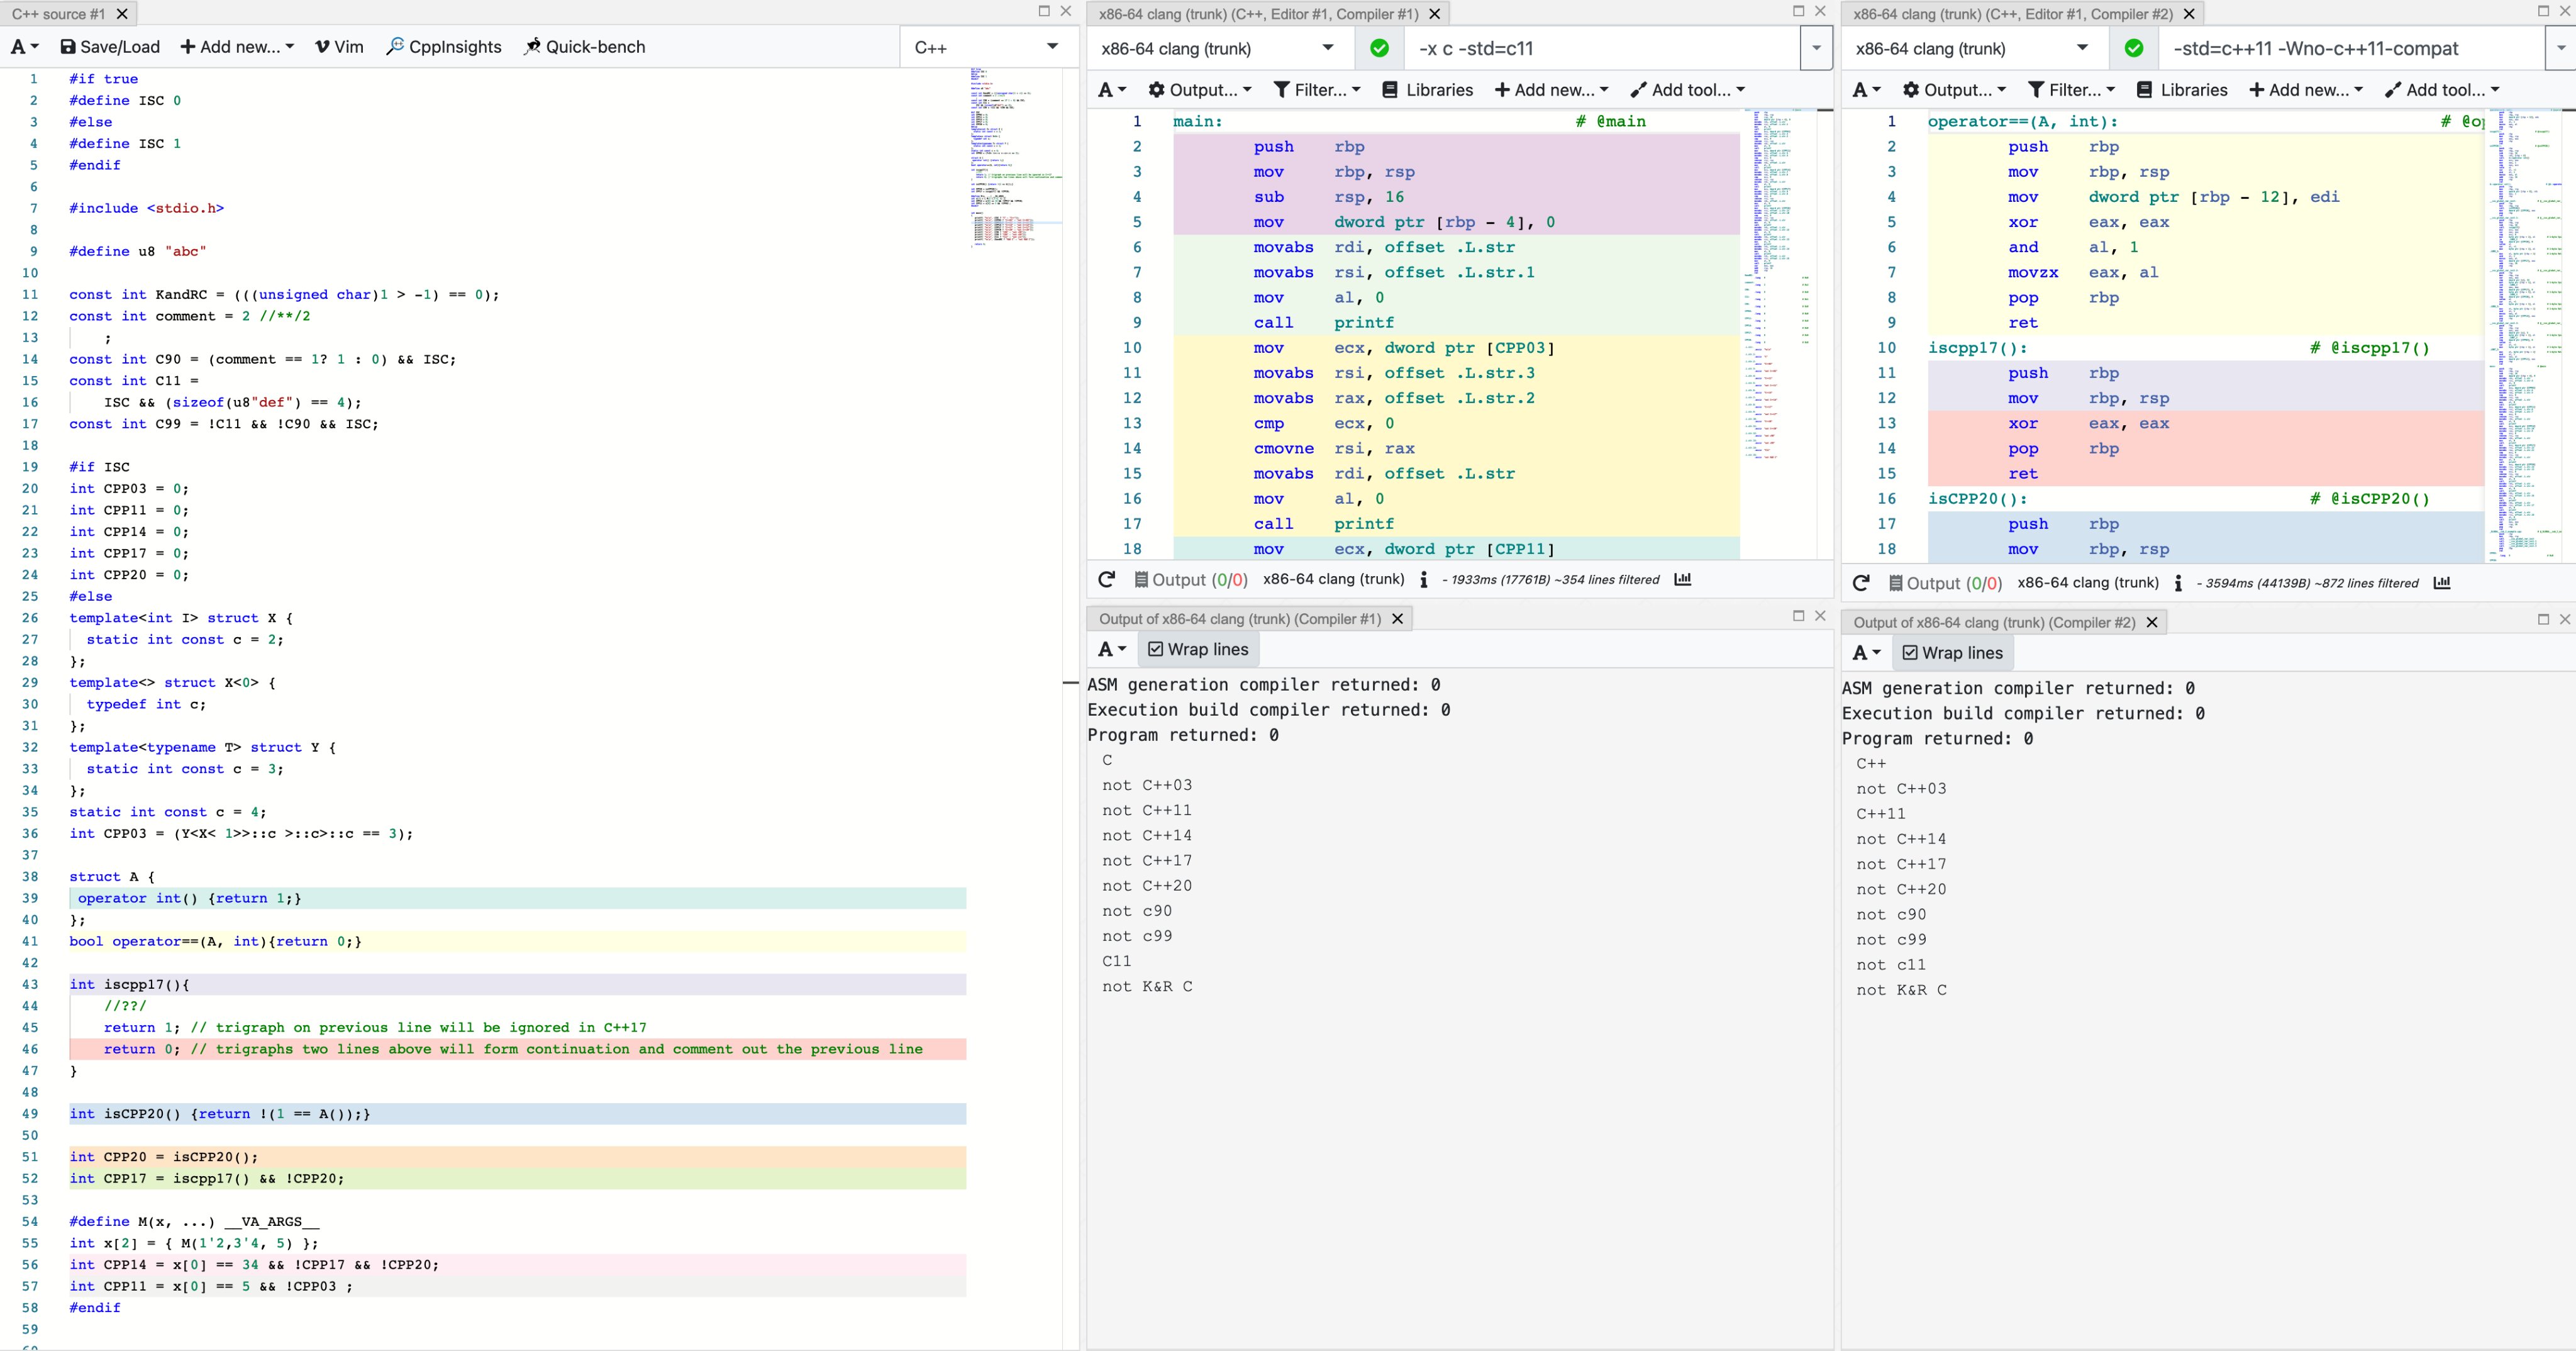
Task: Open the Compiler #2 font size 'A' menu
Action: (x=1866, y=90)
